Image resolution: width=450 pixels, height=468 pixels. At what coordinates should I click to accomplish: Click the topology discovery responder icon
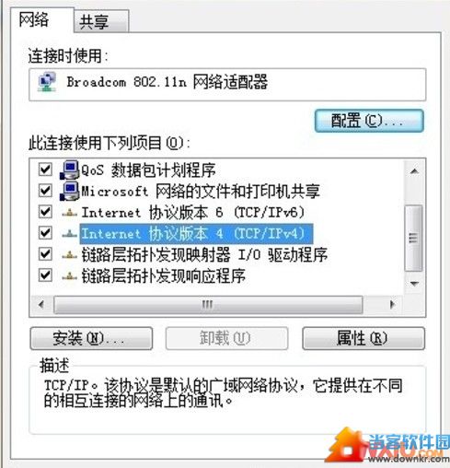point(70,276)
